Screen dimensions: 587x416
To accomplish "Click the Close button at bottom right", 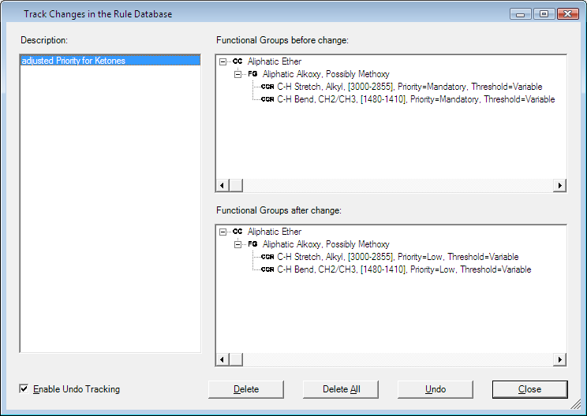I will [x=529, y=389].
